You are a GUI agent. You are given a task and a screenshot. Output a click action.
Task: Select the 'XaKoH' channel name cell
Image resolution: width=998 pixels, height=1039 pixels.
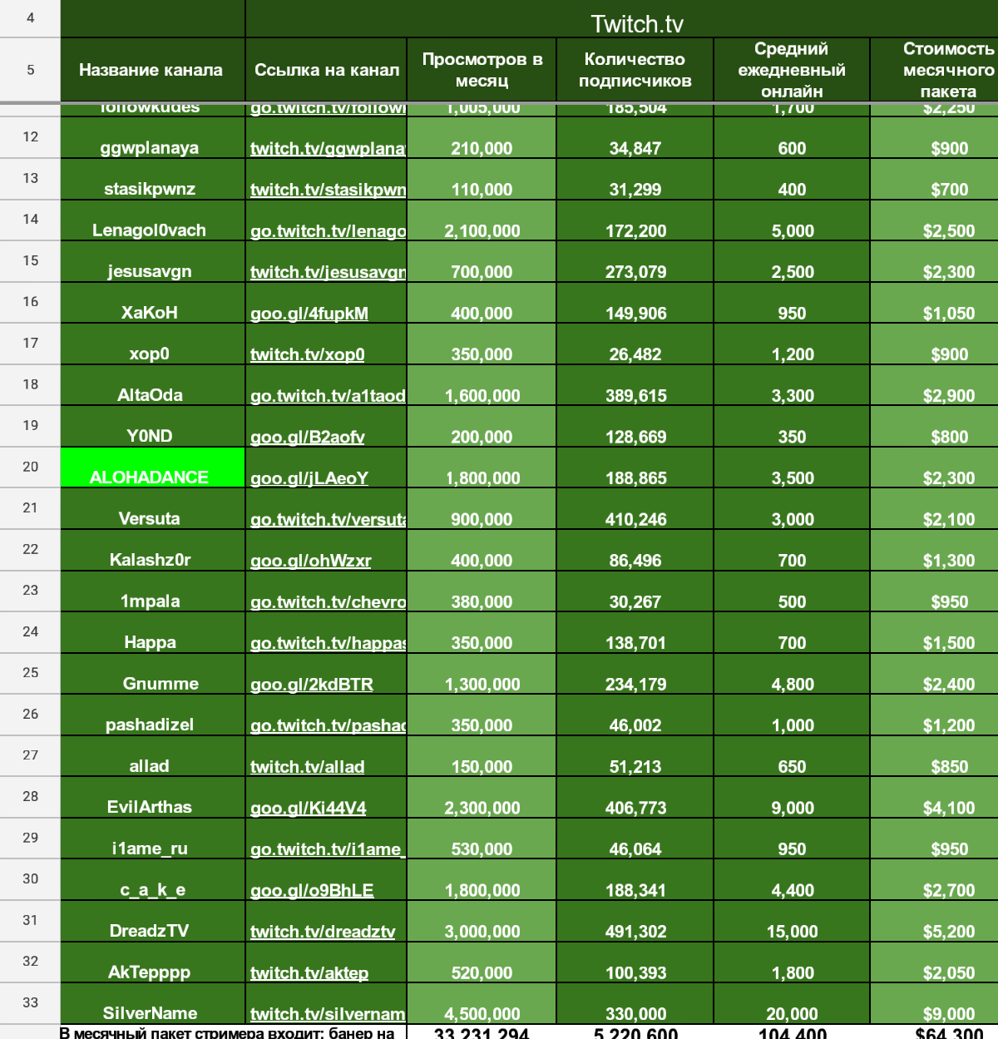click(x=153, y=303)
